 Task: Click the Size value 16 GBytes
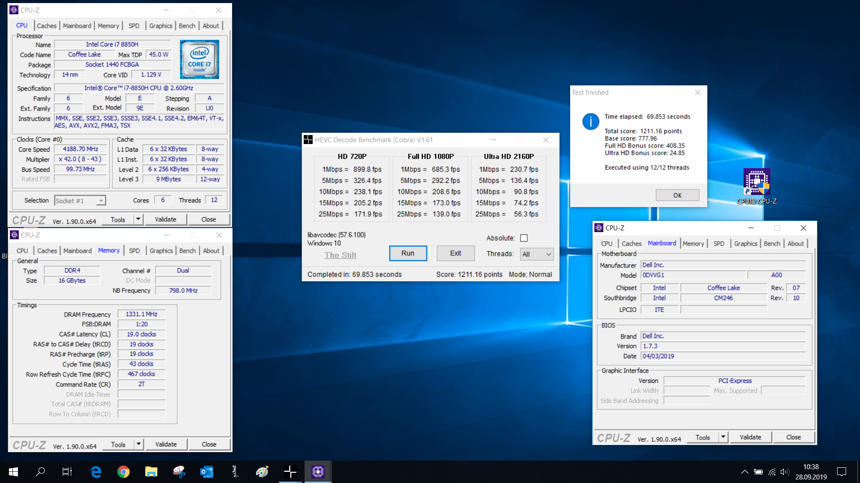coord(72,280)
